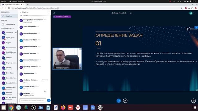Viewport: 198px width, 111px height.
Task: Open LibreOffice Writer from dock
Action: 48,108
